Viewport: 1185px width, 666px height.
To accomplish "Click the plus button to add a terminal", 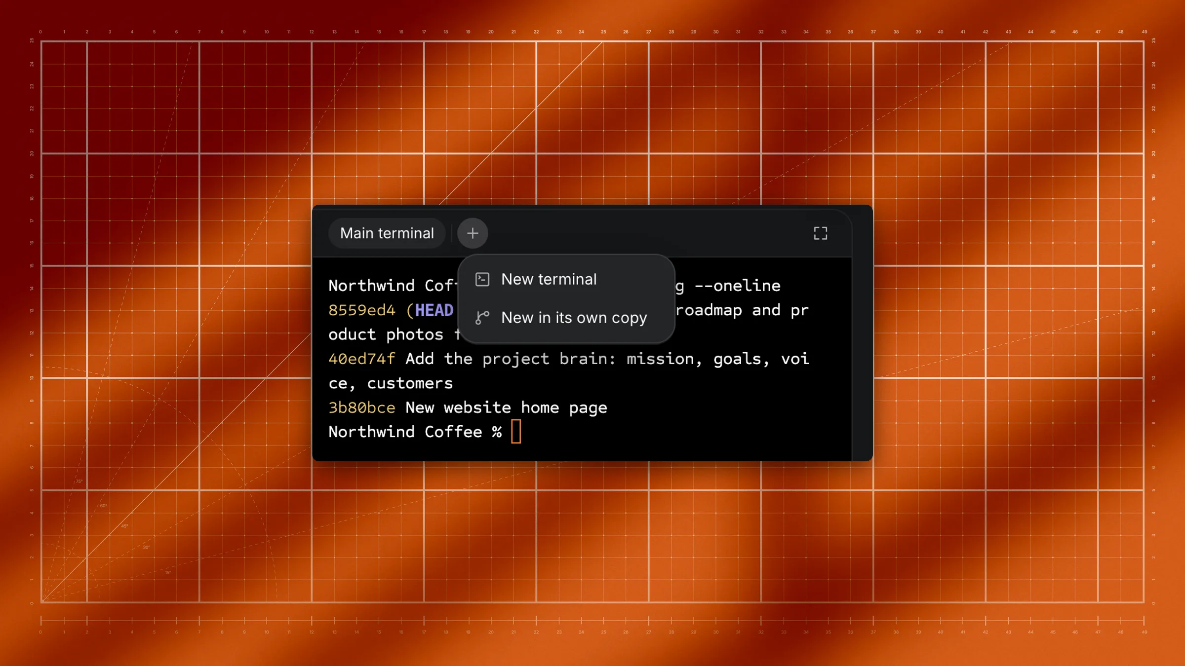I will point(473,233).
